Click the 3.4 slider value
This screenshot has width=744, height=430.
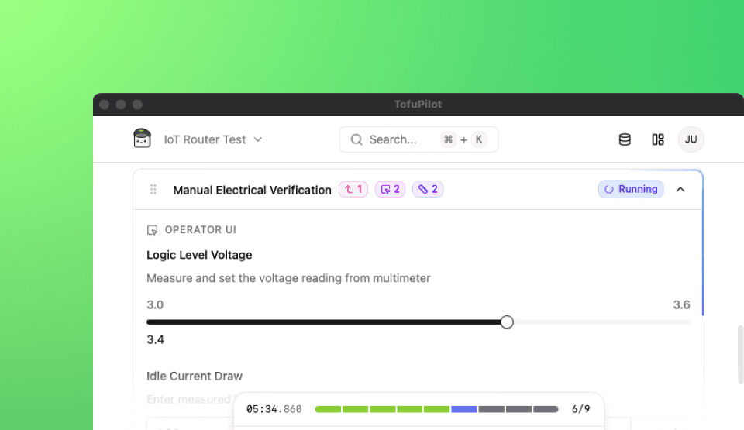155,340
